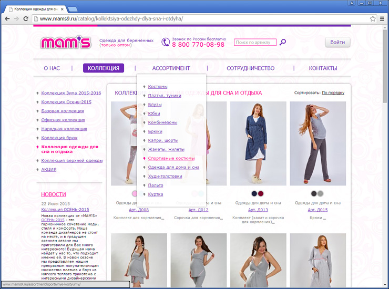389x289 pixels.
Task: Bookmark the page with the star icon
Action: click(373, 18)
